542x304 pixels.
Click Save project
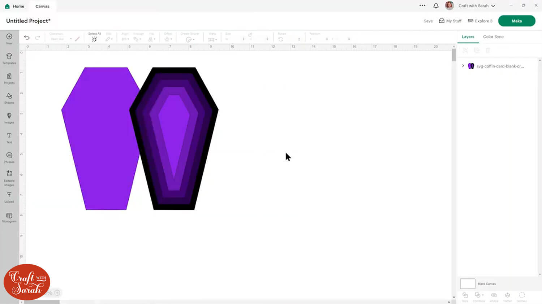428,21
